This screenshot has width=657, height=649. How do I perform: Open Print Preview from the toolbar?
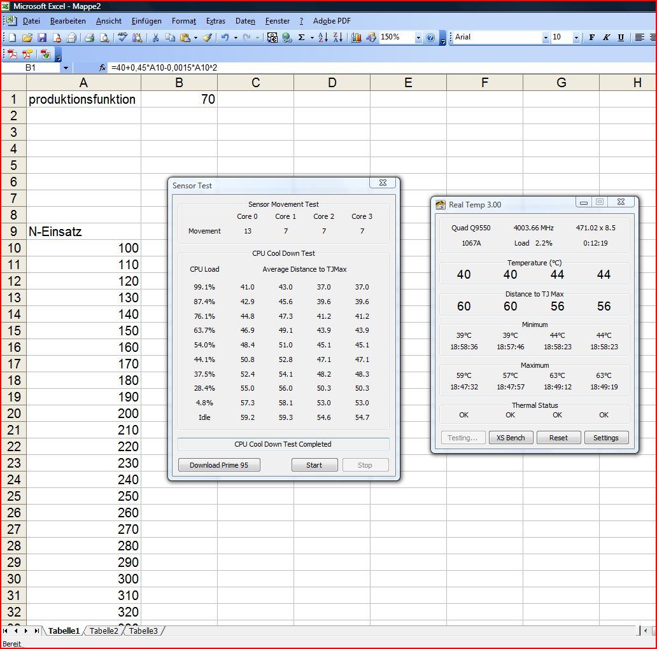(104, 38)
